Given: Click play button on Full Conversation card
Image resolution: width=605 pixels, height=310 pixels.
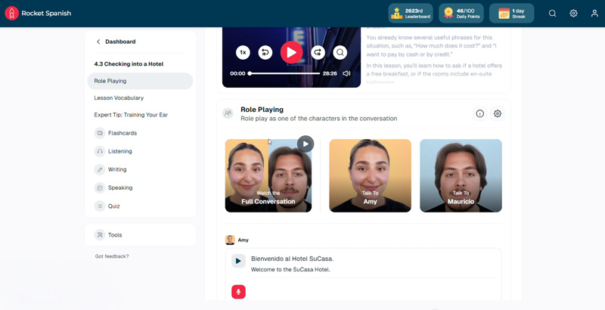Looking at the screenshot, I should [x=306, y=144].
